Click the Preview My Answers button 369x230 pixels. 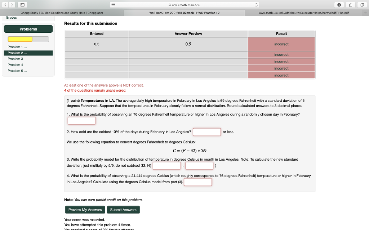click(85, 210)
